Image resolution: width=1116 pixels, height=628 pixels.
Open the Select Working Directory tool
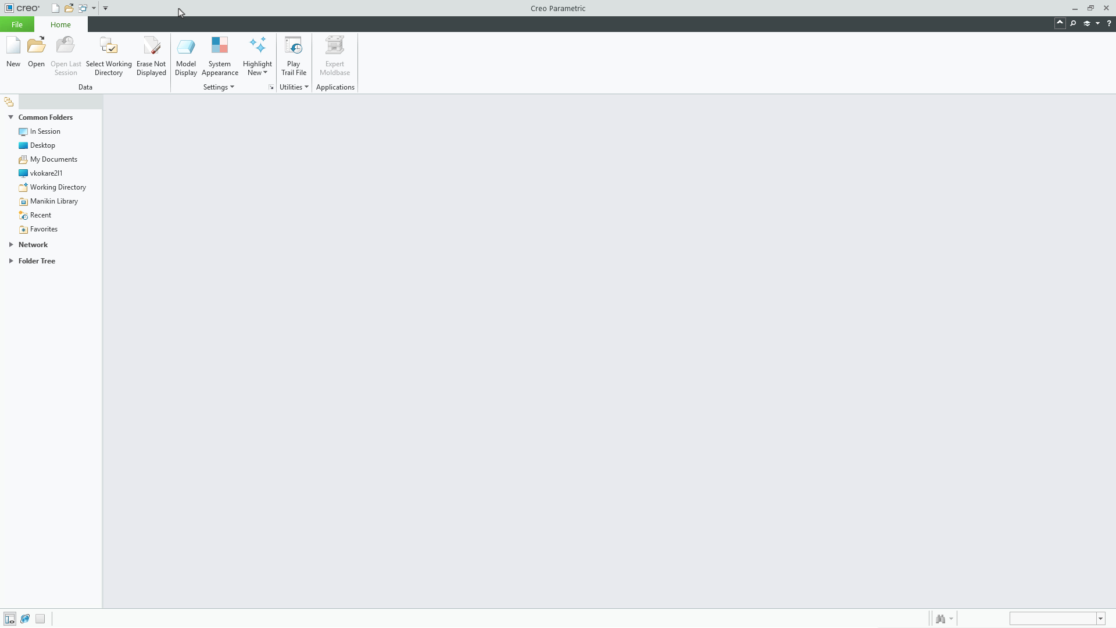point(109,56)
